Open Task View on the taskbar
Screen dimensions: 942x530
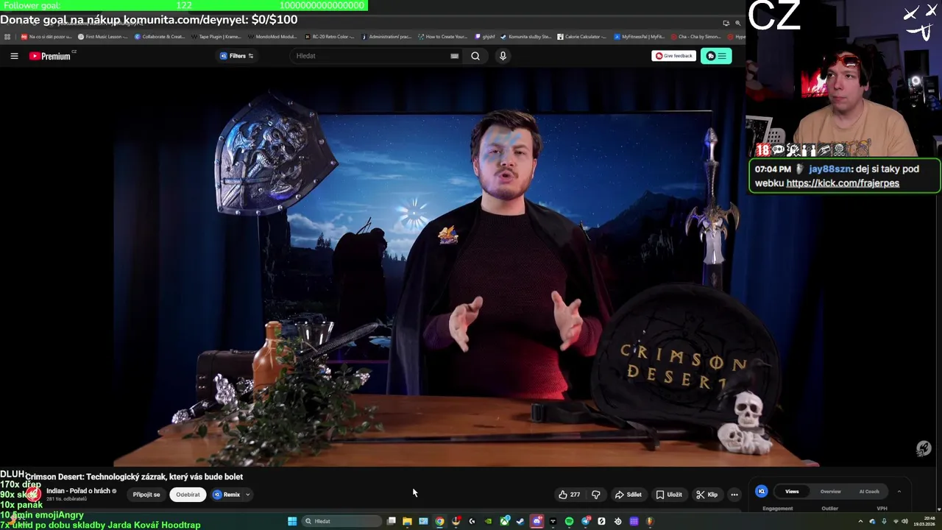(392, 521)
